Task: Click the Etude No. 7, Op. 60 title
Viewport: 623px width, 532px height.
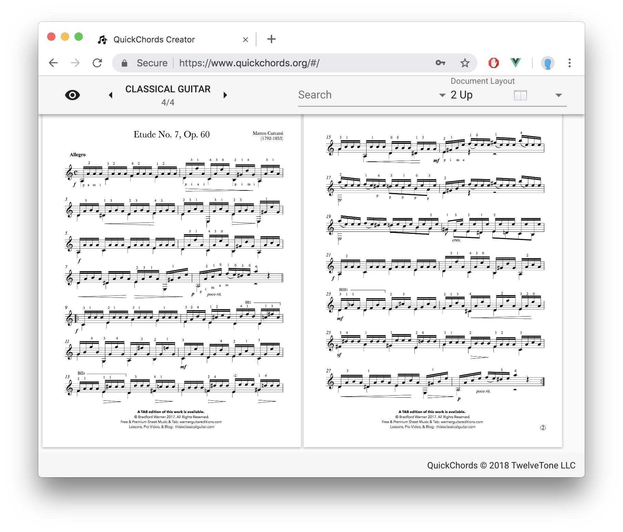Action: point(171,134)
